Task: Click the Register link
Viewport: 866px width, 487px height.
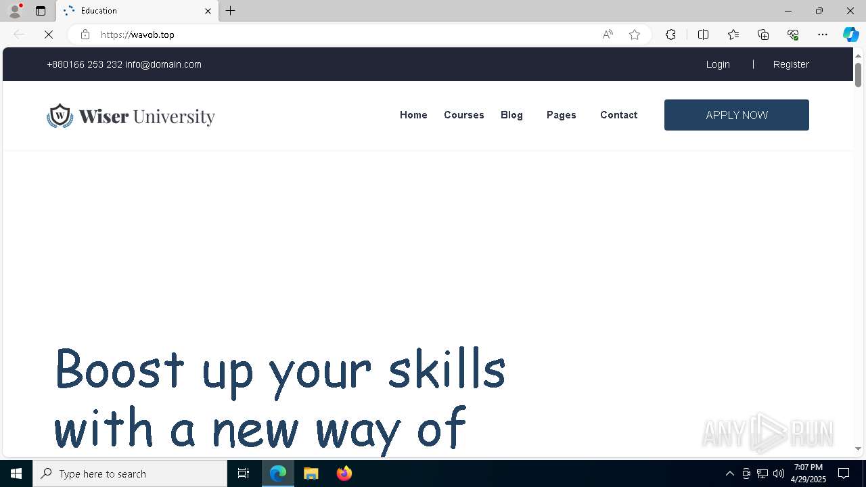Action: [791, 64]
